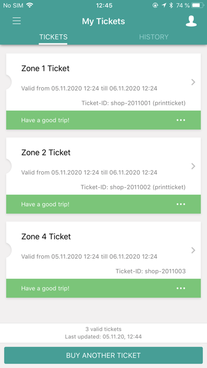This screenshot has height=368, width=207.
Task: Tap the Zone 2 'Have a good trip!' banner
Action: point(103,204)
